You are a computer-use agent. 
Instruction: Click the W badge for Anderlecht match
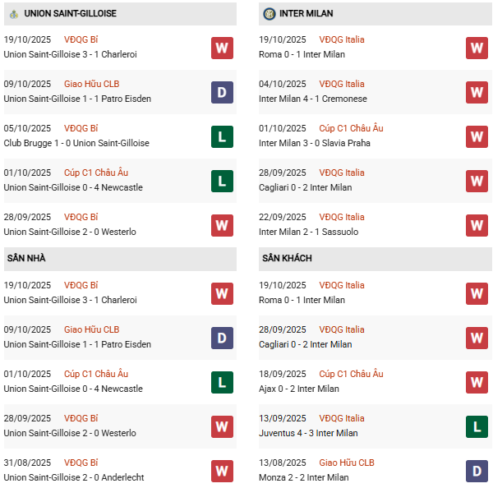coord(222,470)
